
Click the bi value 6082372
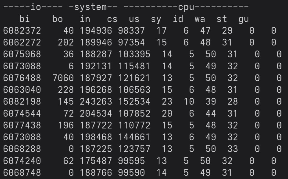pyautogui.click(x=22, y=31)
